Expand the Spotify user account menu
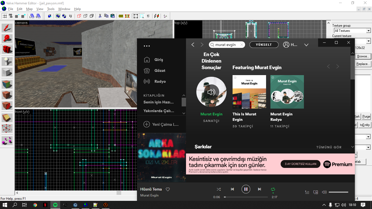372x209 pixels. 306,45
